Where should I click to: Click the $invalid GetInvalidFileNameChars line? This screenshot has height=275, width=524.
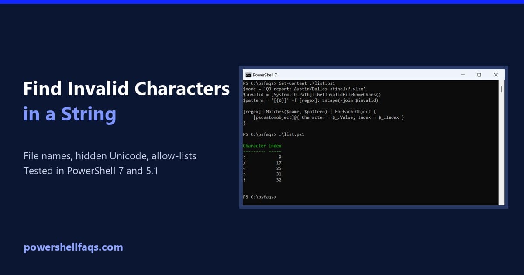[x=312, y=94]
